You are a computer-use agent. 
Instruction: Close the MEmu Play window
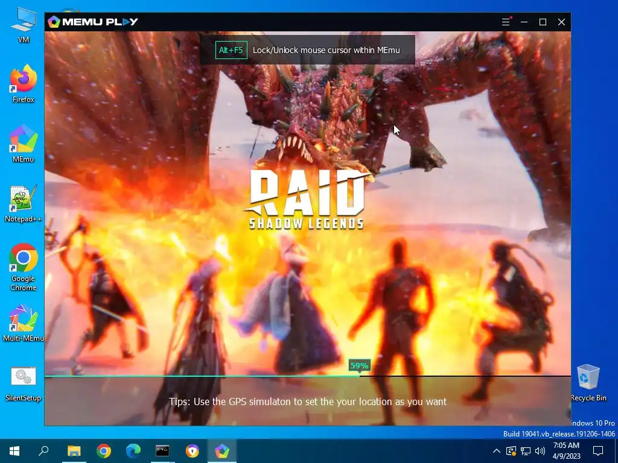(x=562, y=22)
